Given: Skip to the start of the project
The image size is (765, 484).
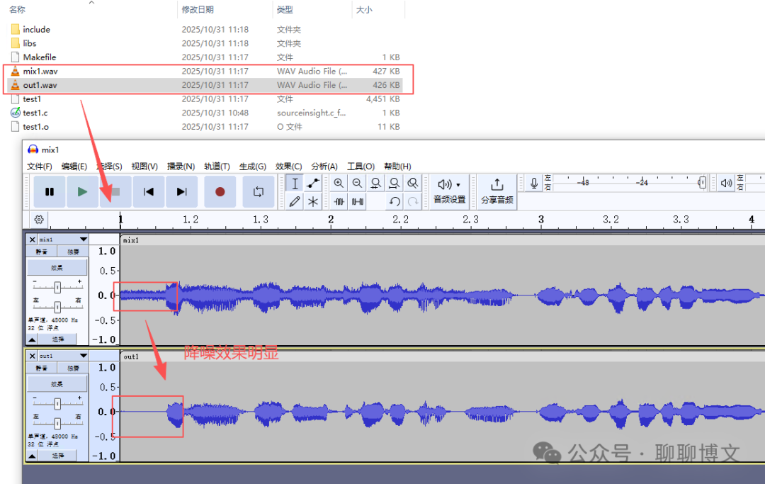Looking at the screenshot, I should [148, 192].
